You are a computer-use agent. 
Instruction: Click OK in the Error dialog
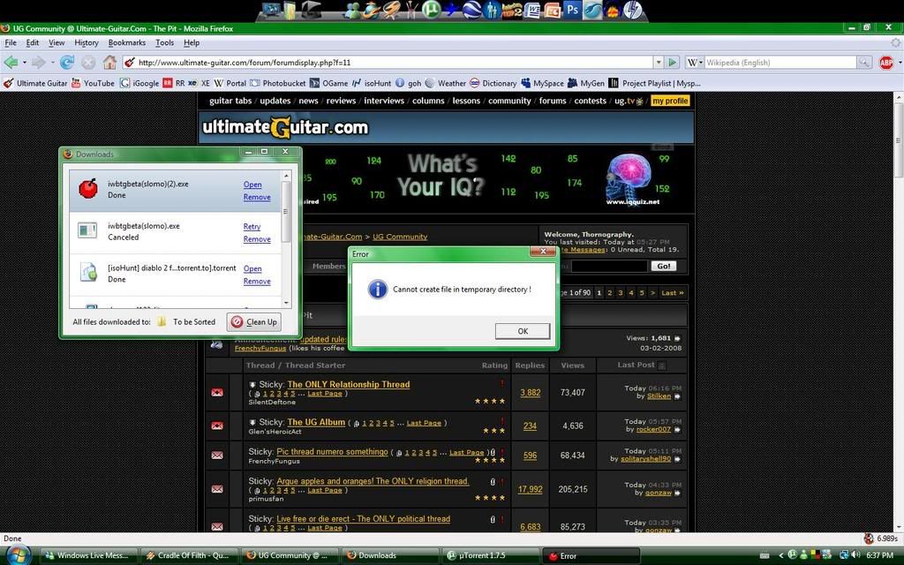click(x=523, y=331)
